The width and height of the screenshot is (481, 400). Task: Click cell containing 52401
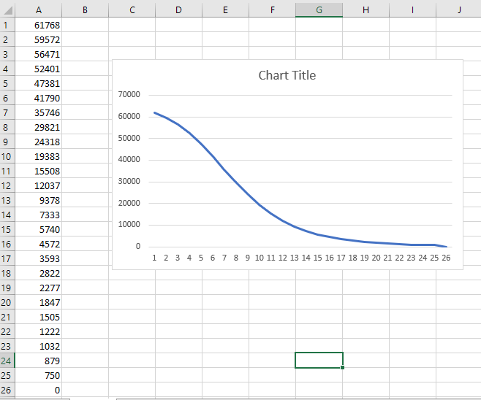(38, 69)
